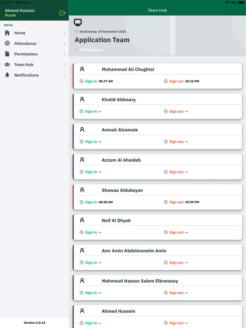The height and width of the screenshot is (328, 246).
Task: Click the Team Hub title in header
Action: coord(157,10)
